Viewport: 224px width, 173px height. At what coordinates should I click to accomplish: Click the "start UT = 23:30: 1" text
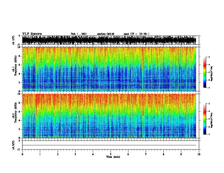pos(137,34)
